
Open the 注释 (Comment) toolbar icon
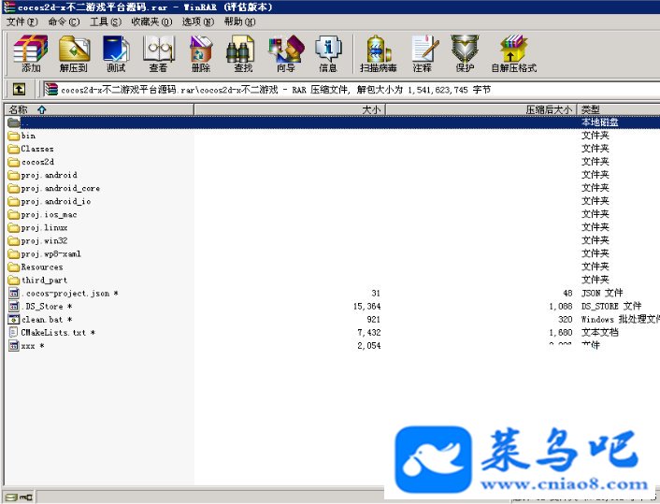point(423,53)
